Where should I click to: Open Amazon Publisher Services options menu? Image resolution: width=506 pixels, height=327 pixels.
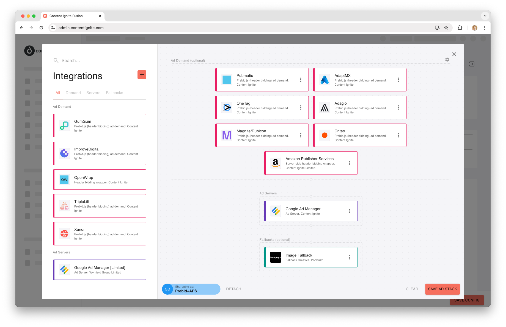(350, 163)
